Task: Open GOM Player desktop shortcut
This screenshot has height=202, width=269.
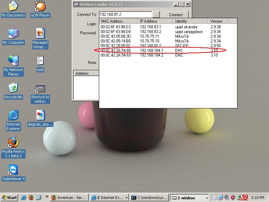Action: (40, 9)
